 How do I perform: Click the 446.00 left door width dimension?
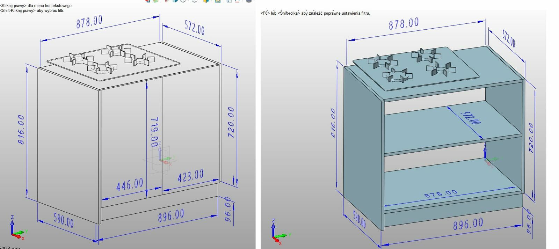click(x=130, y=184)
